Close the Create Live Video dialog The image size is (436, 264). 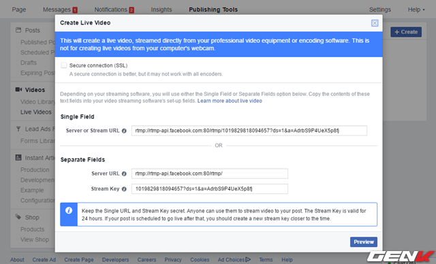375,23
